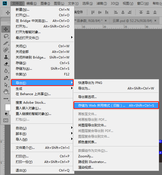
Task: Align top edges in options bar
Action: click(x=93, y=12)
